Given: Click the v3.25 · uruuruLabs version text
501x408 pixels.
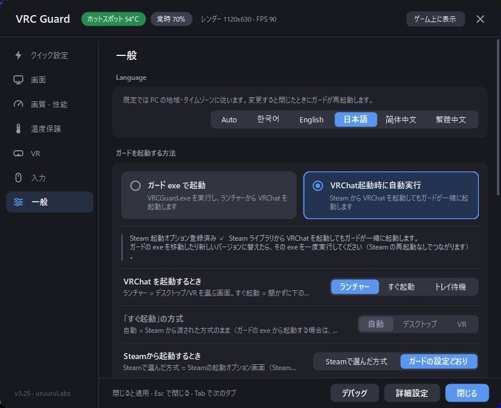Looking at the screenshot, I should pyautogui.click(x=43, y=393).
